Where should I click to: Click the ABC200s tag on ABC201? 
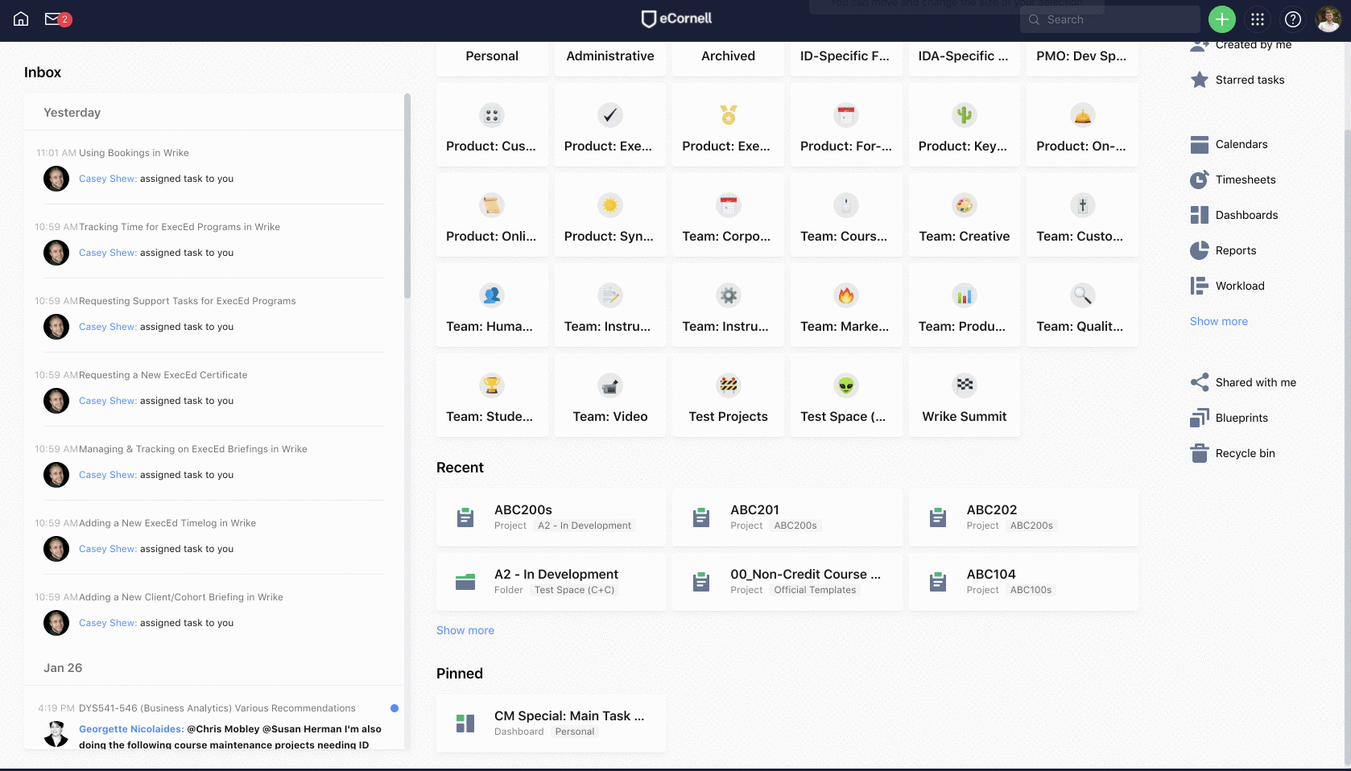pyautogui.click(x=795, y=526)
